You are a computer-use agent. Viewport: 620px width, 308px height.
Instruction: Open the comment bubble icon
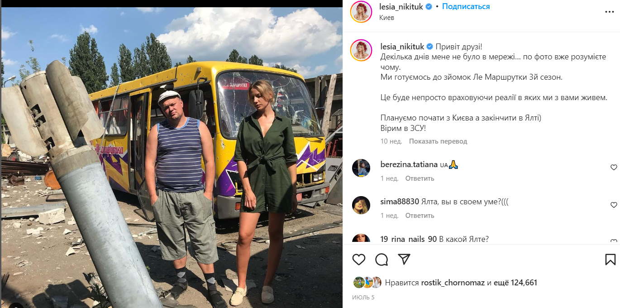(382, 260)
